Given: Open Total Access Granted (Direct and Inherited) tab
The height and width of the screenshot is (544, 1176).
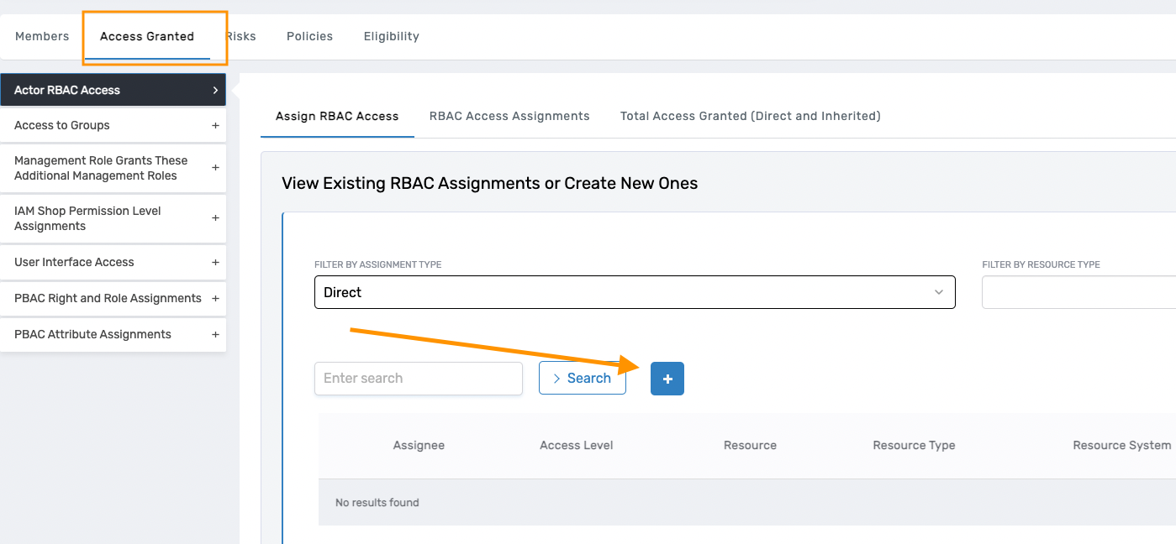Looking at the screenshot, I should tap(751, 116).
